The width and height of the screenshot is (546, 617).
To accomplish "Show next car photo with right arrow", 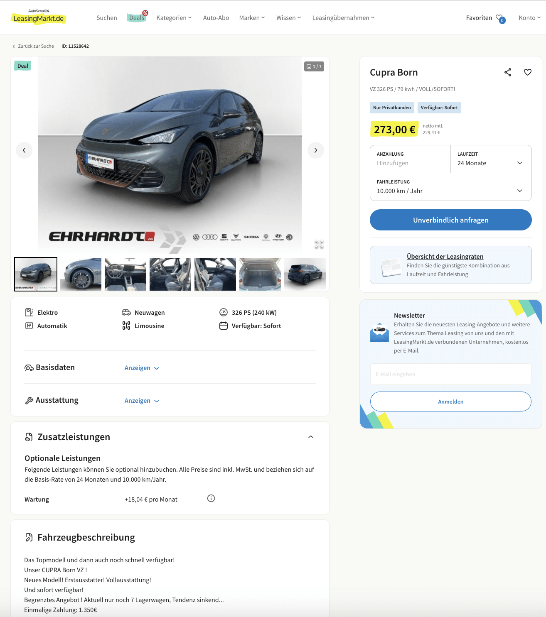I will (316, 150).
